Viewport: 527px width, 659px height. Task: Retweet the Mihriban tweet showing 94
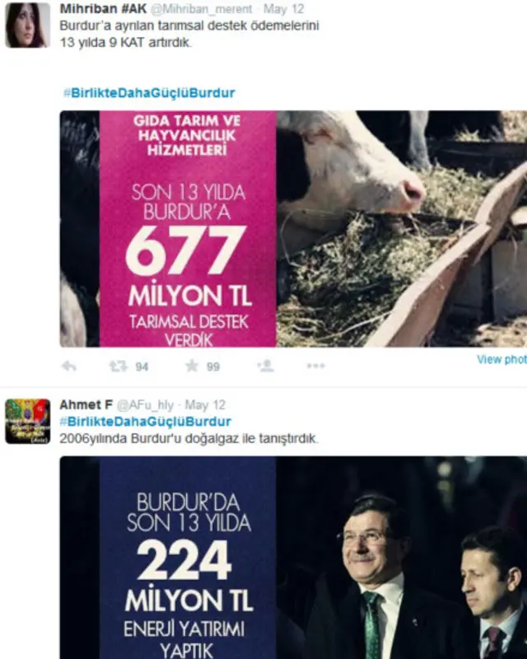click(119, 367)
